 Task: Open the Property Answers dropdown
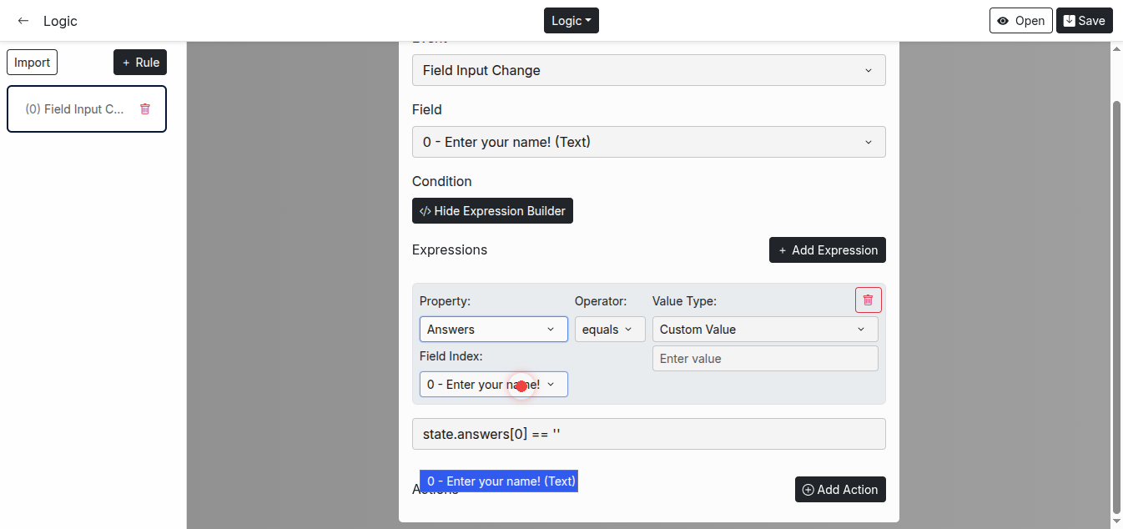coord(493,330)
